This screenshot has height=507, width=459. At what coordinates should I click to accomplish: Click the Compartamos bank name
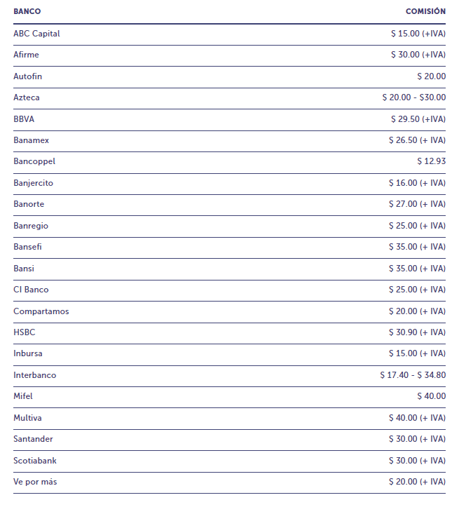41,311
